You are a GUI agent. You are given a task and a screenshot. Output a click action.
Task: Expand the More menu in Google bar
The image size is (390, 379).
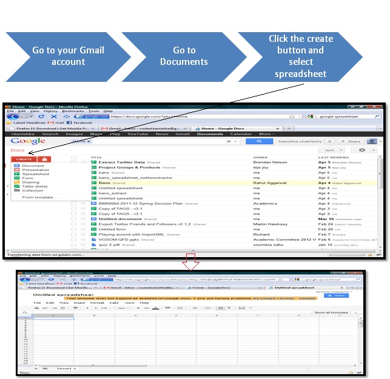(266, 134)
